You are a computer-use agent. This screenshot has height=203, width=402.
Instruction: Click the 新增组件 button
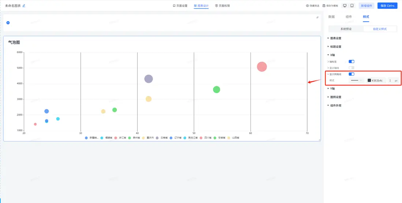pos(366,5)
